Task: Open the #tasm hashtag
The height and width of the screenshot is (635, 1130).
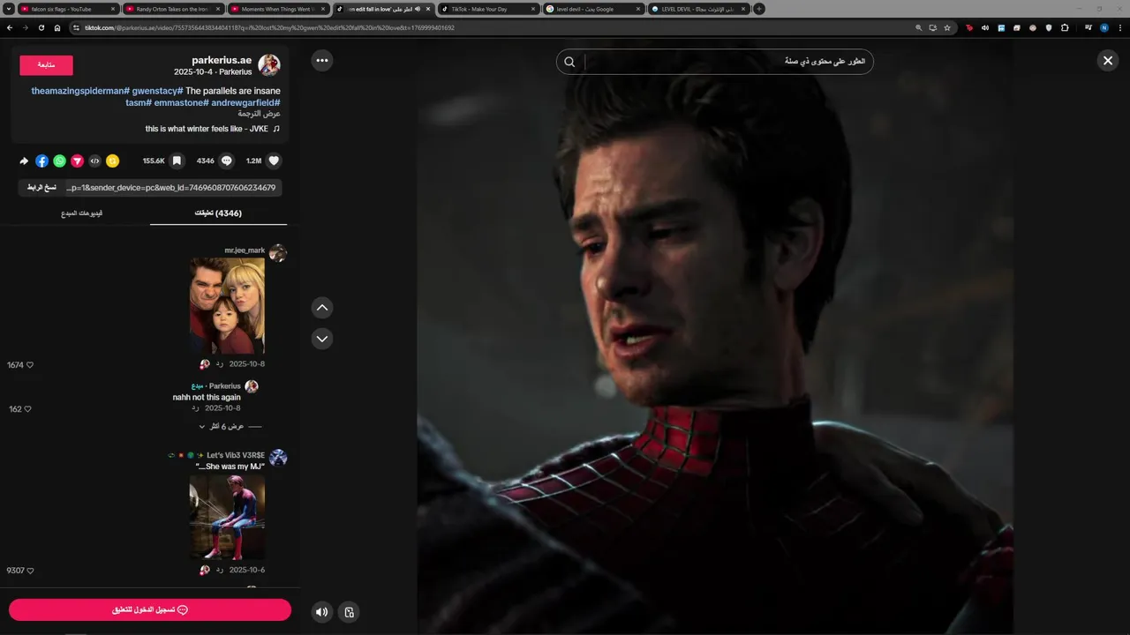Action: [x=139, y=102]
